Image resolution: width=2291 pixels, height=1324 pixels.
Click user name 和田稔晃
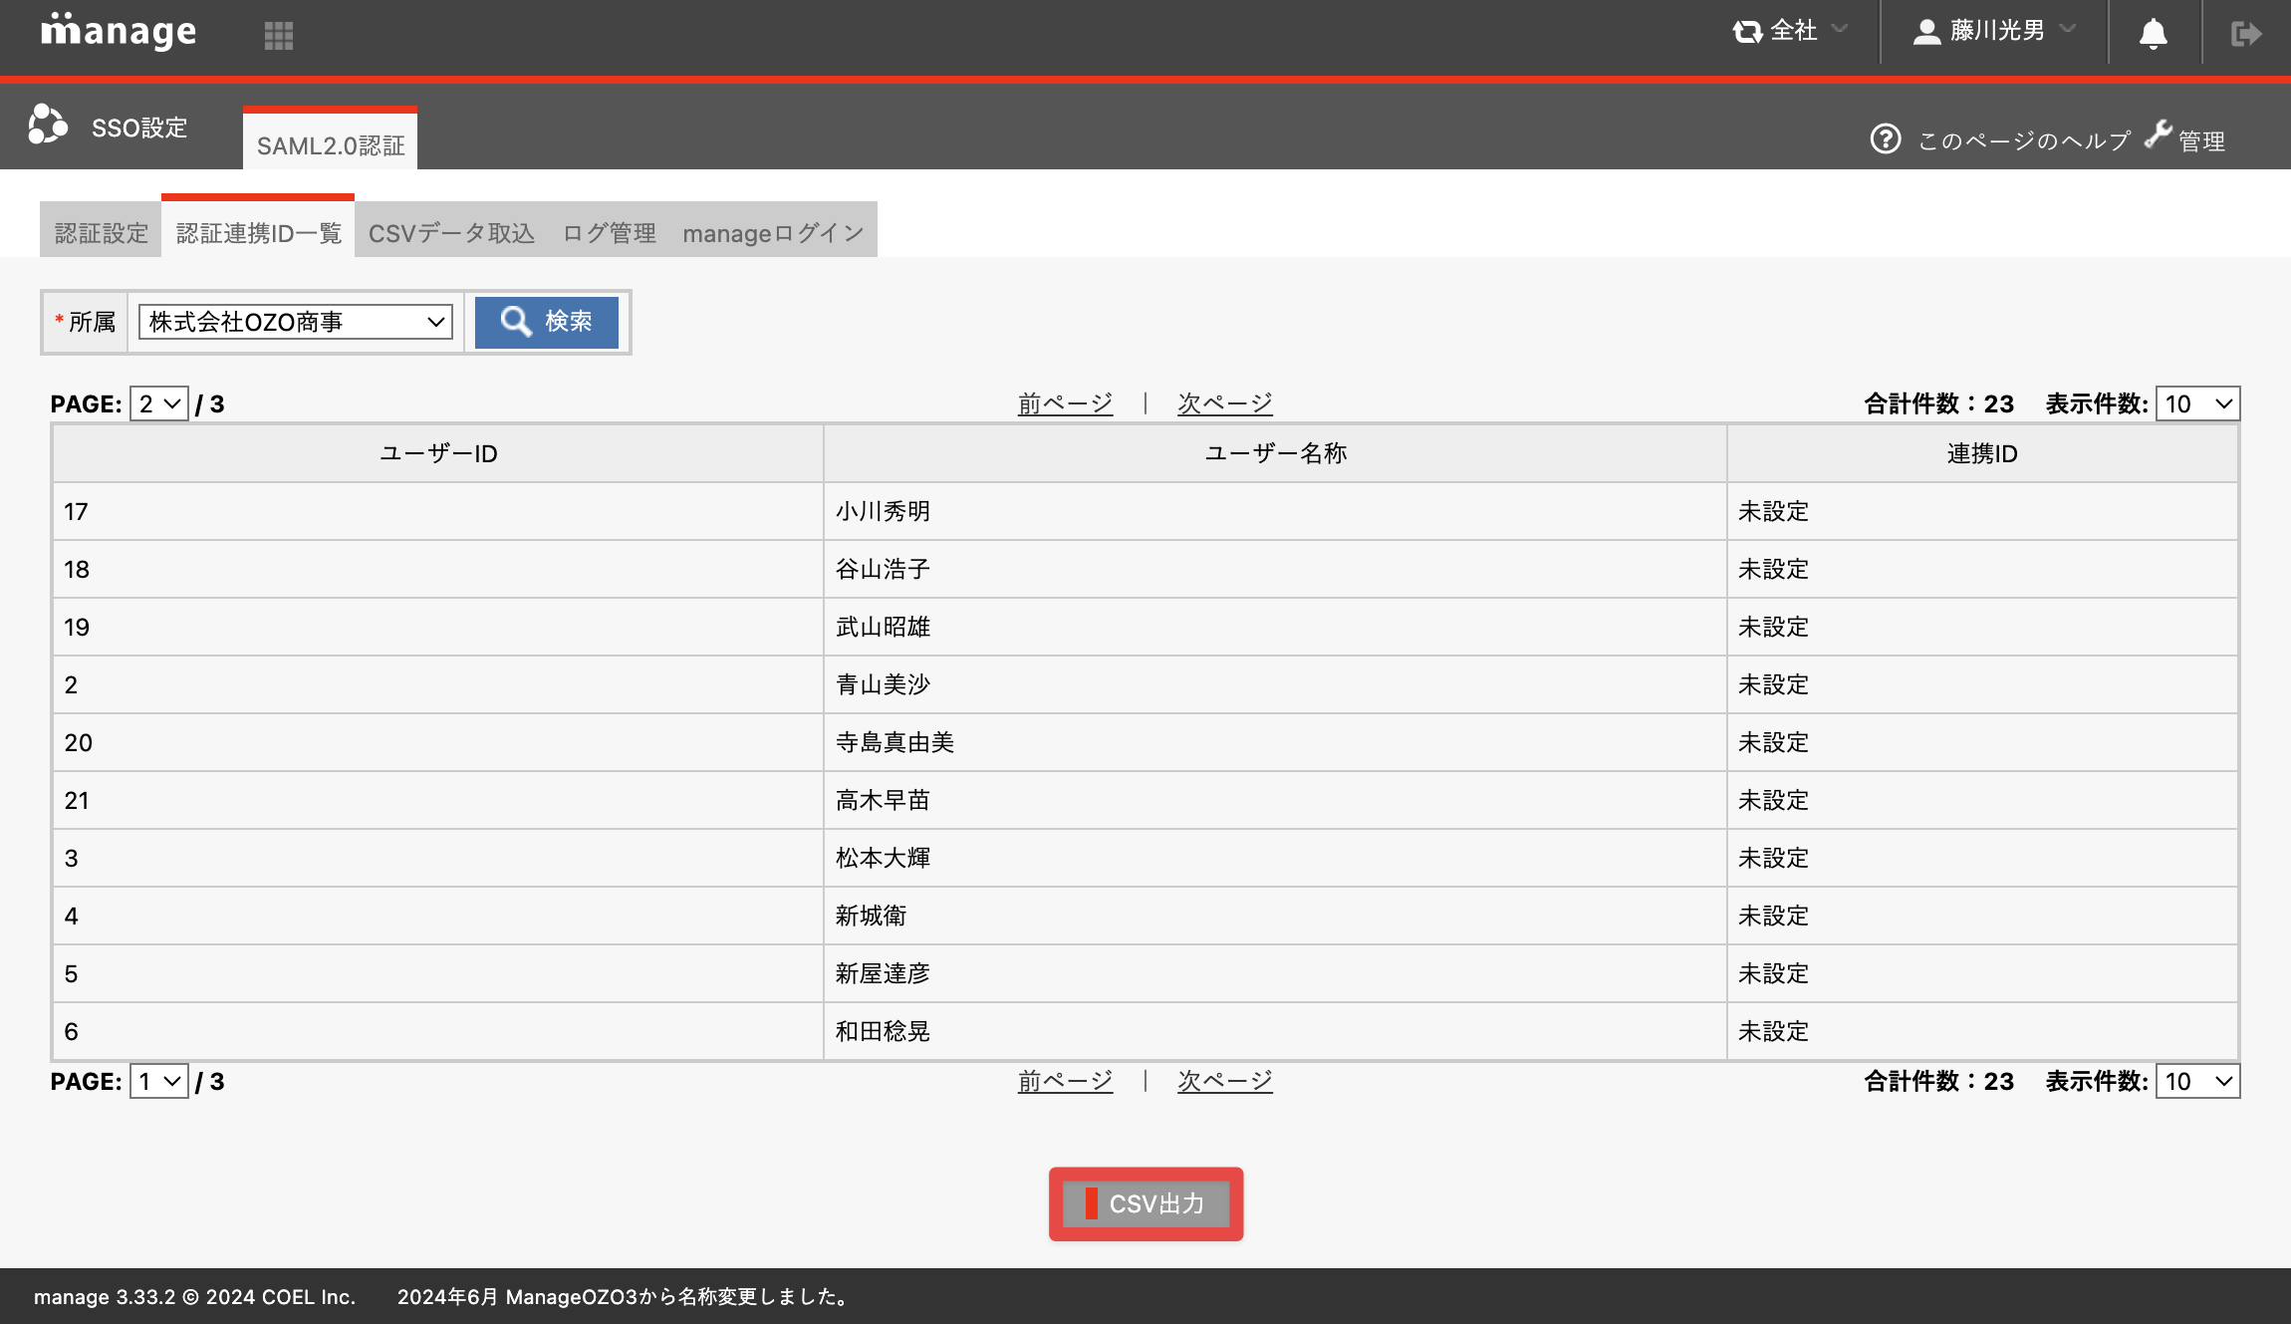pos(883,1032)
